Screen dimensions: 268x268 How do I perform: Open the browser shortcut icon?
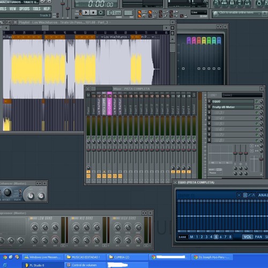pos(240,3)
